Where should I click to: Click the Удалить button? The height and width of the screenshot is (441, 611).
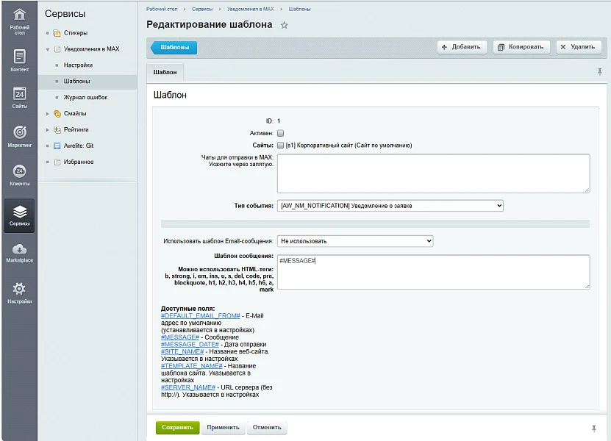click(579, 47)
